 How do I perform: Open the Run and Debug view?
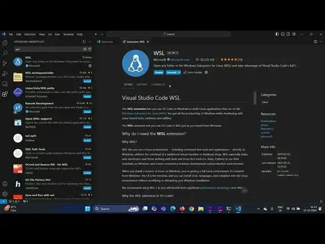pyautogui.click(x=5, y=74)
